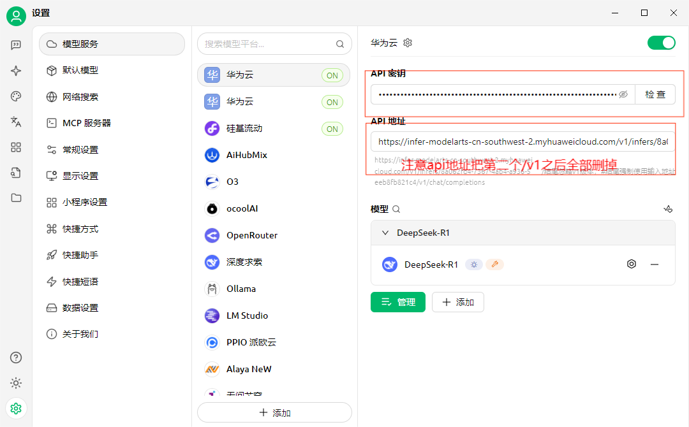Viewport: 689px width, 427px height.
Task: Select the highlighted first 华为云 provider
Action: (x=274, y=75)
